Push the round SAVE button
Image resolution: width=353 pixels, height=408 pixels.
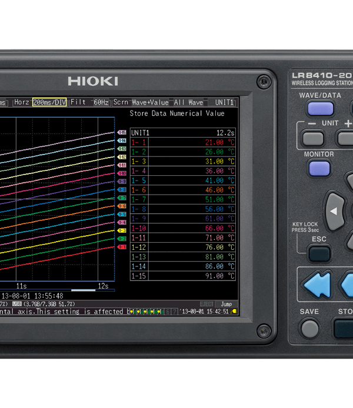309,329
